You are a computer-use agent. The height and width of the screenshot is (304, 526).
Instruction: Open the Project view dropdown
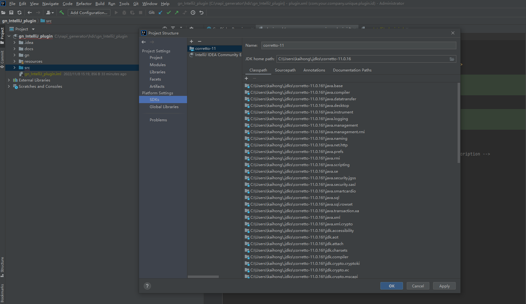[33, 29]
